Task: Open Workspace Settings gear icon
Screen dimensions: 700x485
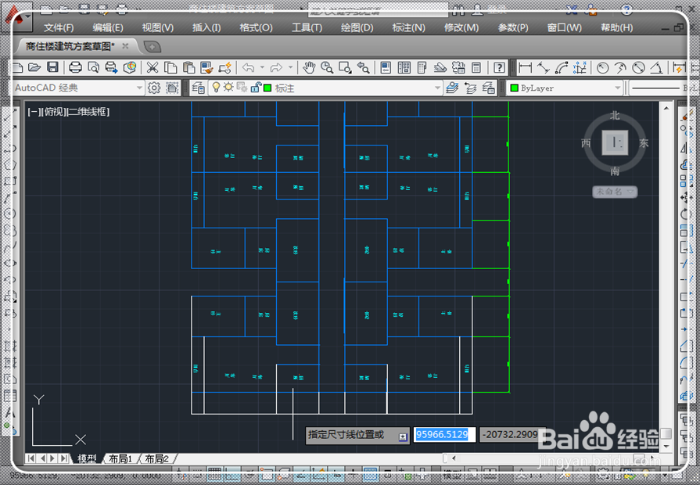Action: coord(154,88)
